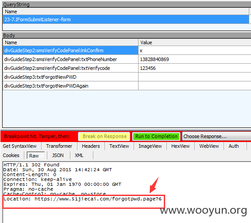Viewport: 251px width, 223px height.
Task: Select the 23-7.IFormSubmitListener-form query row
Action: tap(126, 19)
